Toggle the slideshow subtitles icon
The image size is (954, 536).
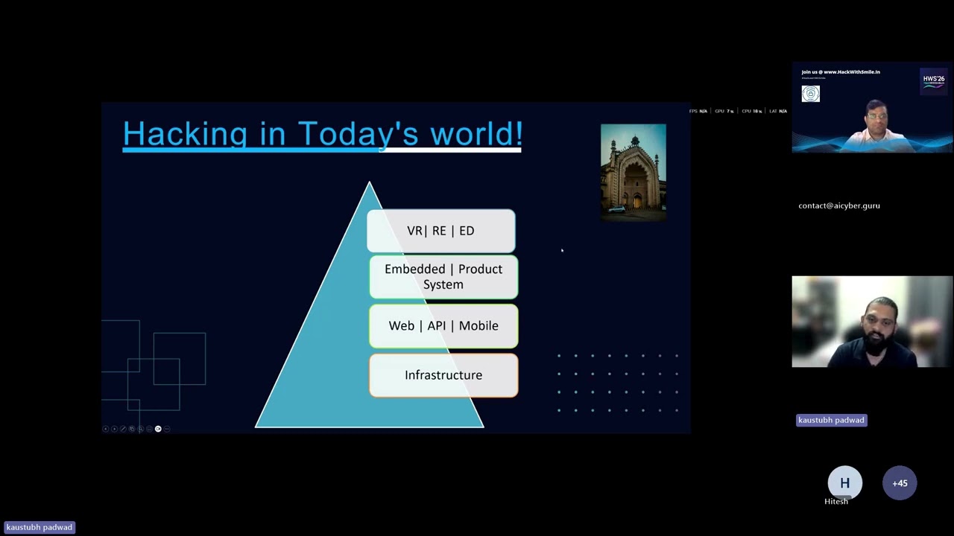149,429
